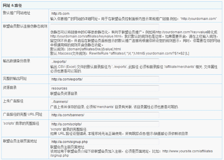Viewport: 224px width, 160px height.
Task: Click the '网址 & 路径' section header
Action: click(12, 5)
